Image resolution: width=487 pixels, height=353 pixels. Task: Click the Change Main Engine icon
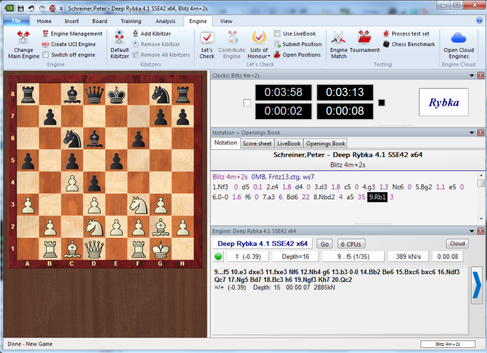[23, 37]
